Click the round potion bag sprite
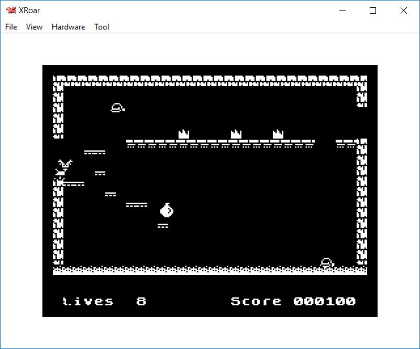The height and width of the screenshot is (349, 420). (167, 210)
